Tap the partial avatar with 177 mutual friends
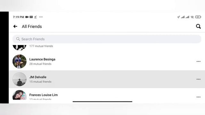This screenshot has width=205, height=115. click(x=20, y=48)
